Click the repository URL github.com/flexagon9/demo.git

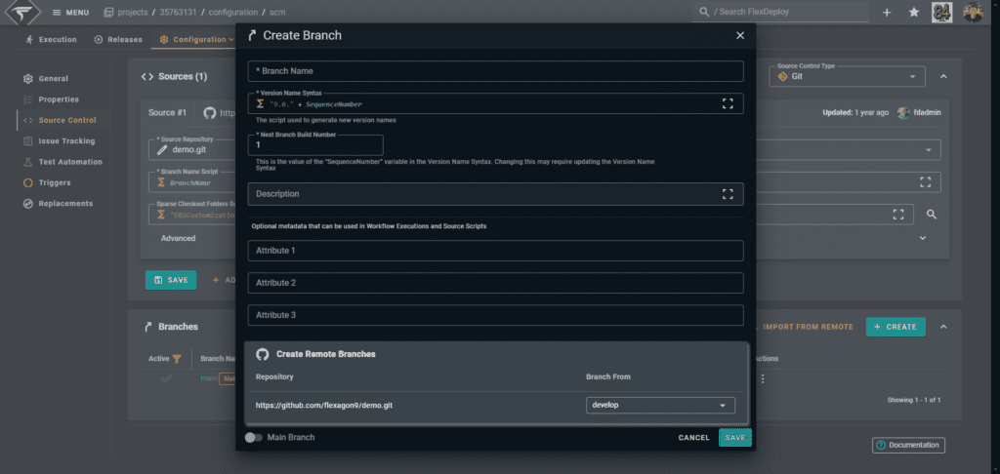pyautogui.click(x=324, y=405)
